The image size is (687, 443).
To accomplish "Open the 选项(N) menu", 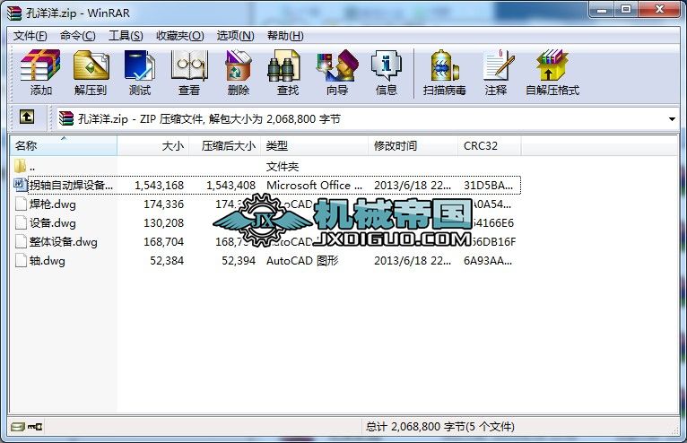I will (x=235, y=36).
